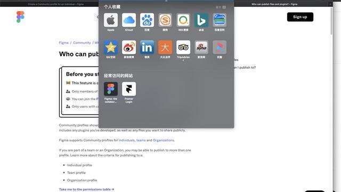Open the 360 search favorite
Viewport: 341px width, 192px height.
183,20
